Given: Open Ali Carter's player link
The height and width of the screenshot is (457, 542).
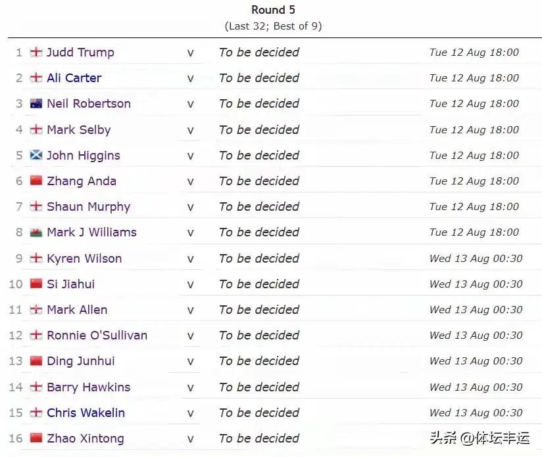Looking at the screenshot, I should [74, 78].
